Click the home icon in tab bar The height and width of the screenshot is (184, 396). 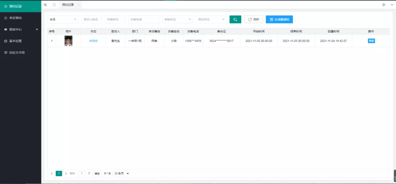[54, 5]
